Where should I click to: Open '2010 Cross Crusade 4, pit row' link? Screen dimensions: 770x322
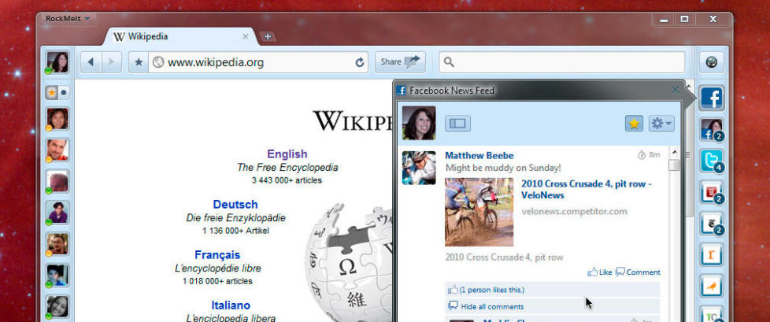[587, 190]
